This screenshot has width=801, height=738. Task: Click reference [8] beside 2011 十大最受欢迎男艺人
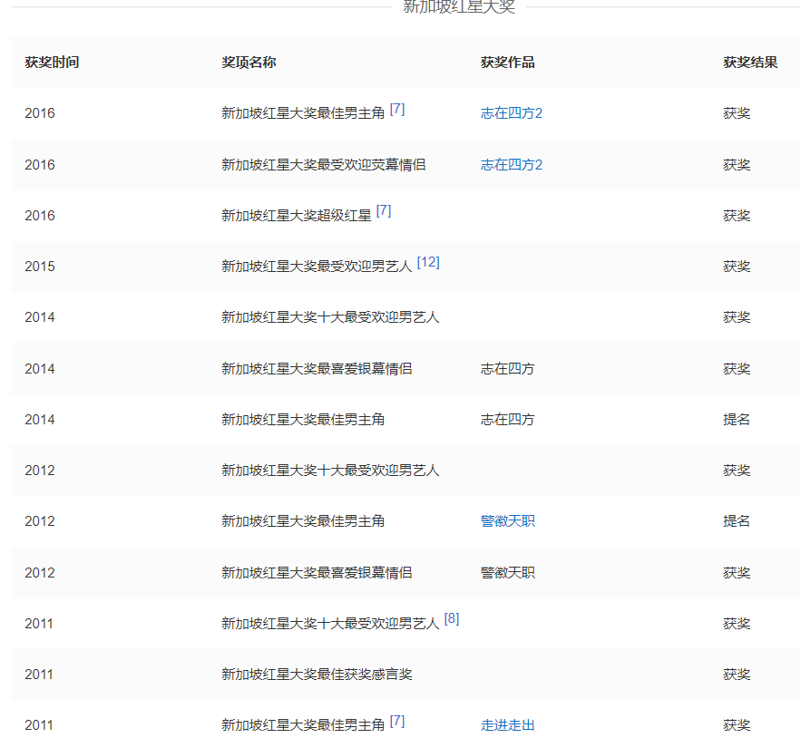452,619
